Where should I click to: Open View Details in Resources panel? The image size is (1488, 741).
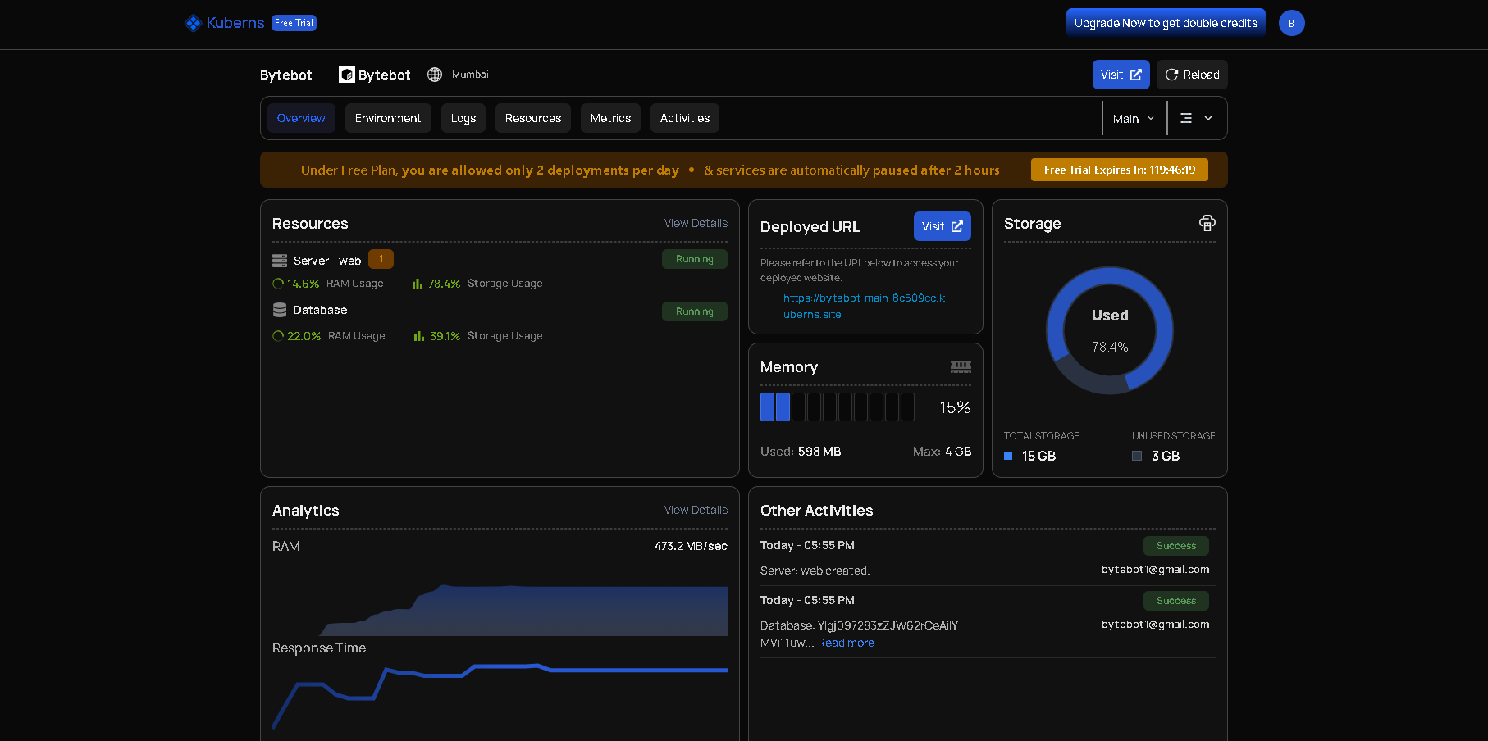(x=696, y=223)
